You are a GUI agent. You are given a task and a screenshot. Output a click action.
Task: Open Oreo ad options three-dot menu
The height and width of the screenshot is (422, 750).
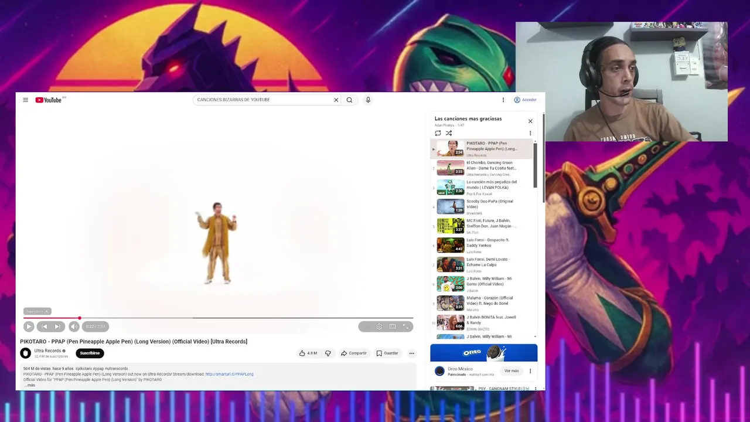point(530,371)
